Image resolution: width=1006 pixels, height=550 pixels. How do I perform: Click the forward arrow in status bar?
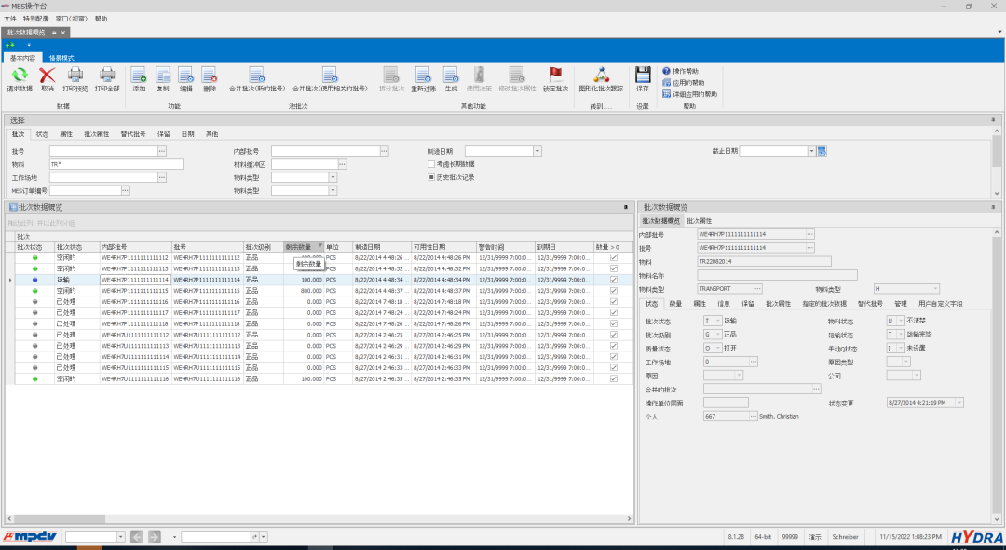tap(154, 537)
